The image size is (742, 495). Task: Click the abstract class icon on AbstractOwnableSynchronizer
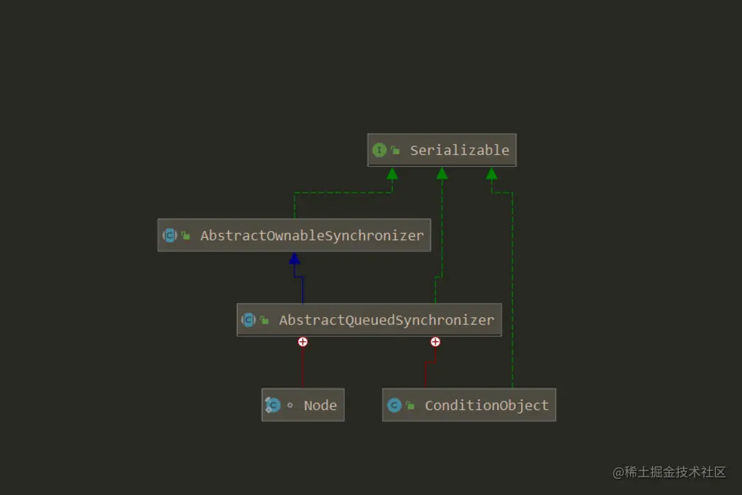(169, 235)
